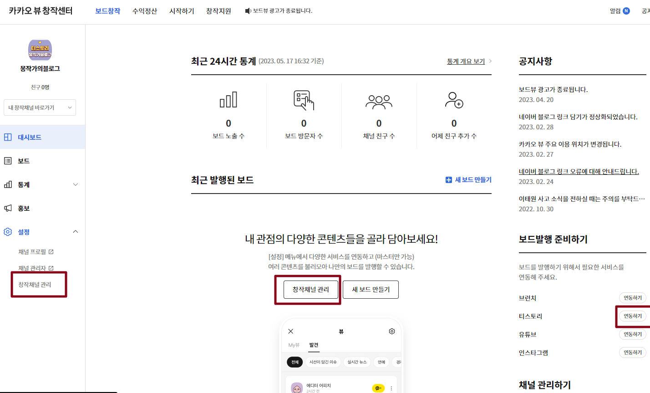
Task: Open 채널 관리자 under 설정
Action: (x=32, y=268)
